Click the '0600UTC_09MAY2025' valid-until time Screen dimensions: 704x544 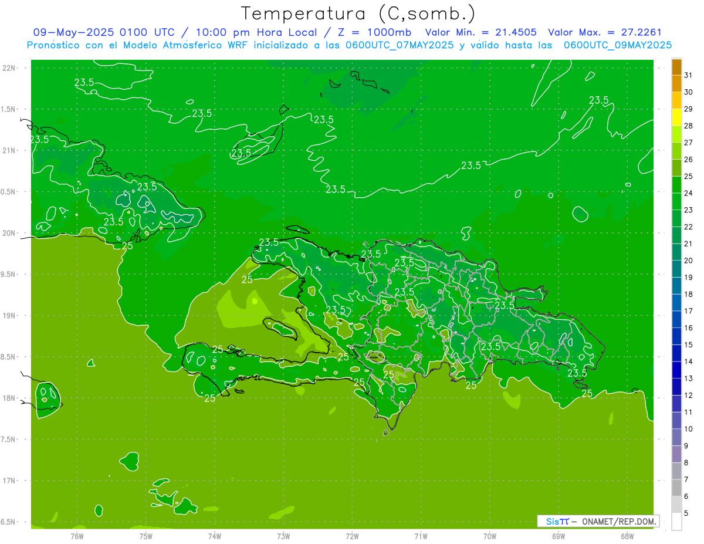(618, 45)
